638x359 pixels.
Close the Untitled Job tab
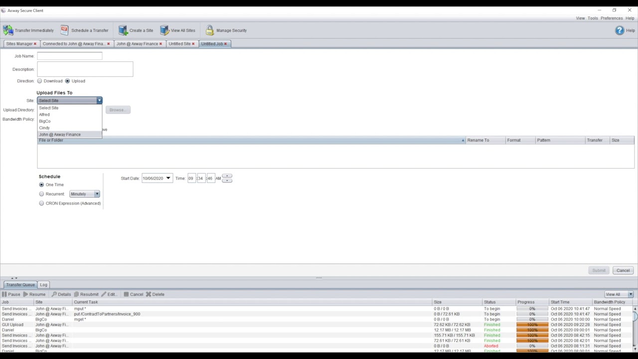point(225,44)
